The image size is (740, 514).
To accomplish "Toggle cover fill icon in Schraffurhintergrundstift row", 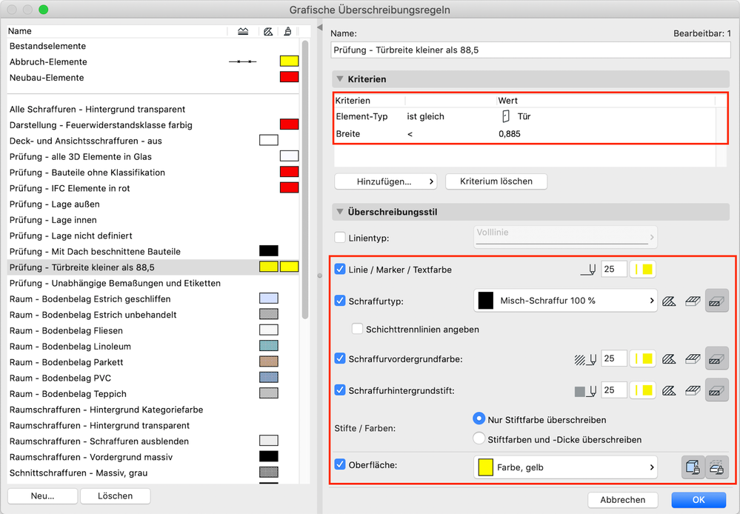I will pos(693,391).
